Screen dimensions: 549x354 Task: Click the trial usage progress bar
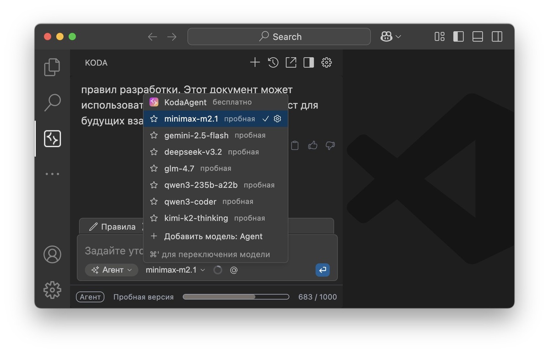(x=236, y=297)
